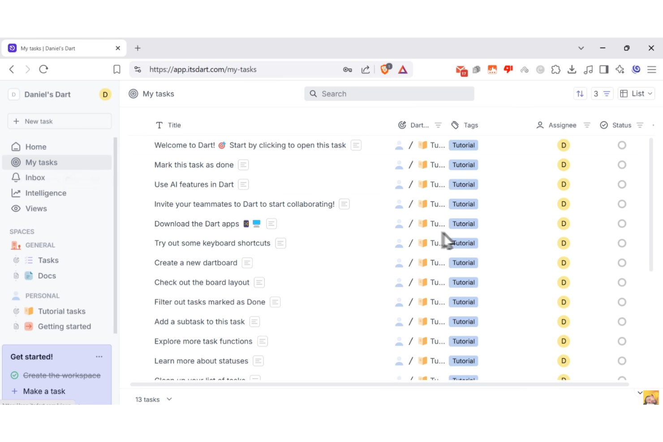Viewport: 663px width, 442px height.
Task: Reload the page
Action: click(x=43, y=69)
